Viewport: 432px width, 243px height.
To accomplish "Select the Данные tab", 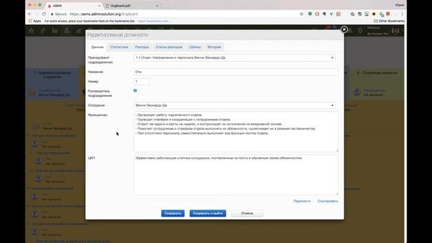I will (97, 47).
